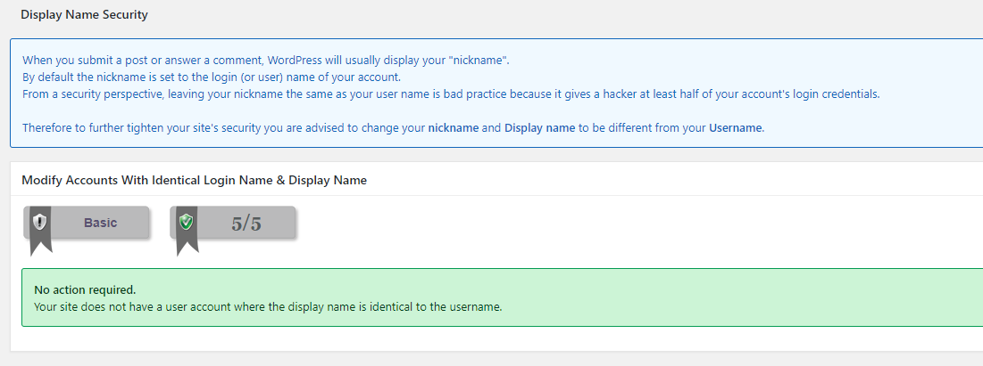This screenshot has height=366, width=983.
Task: Click the quoted "nickname" in the first line
Action: (x=483, y=61)
